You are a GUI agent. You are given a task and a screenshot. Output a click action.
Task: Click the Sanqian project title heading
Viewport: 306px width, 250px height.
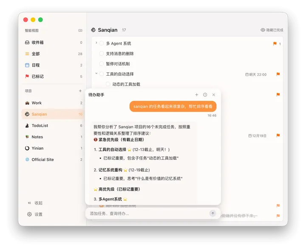point(108,30)
